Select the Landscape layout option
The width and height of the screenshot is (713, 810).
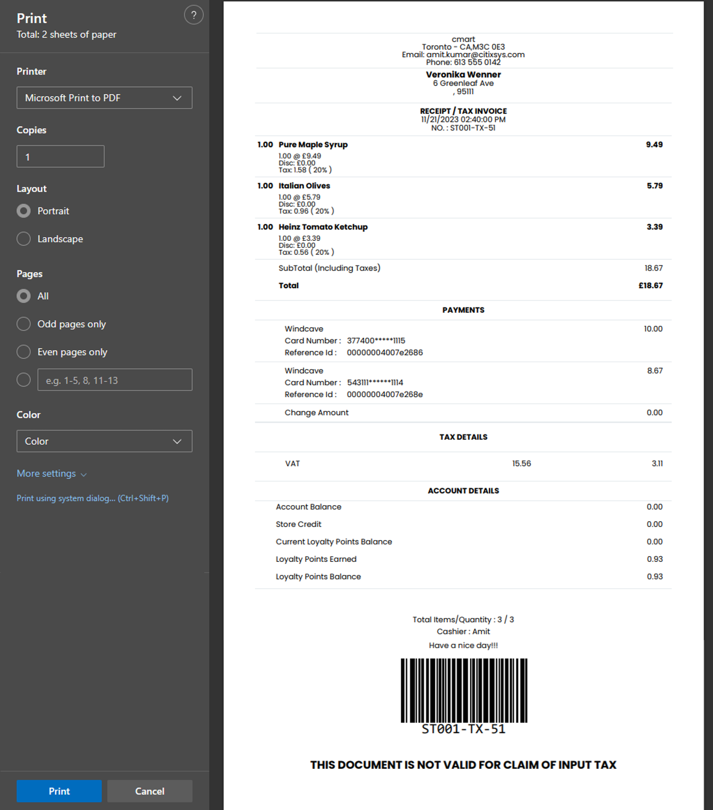24,239
